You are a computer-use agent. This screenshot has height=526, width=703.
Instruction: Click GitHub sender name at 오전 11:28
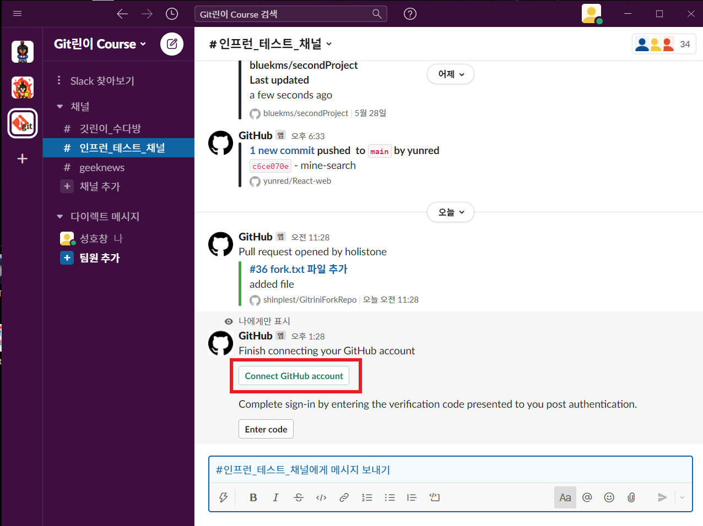(256, 237)
